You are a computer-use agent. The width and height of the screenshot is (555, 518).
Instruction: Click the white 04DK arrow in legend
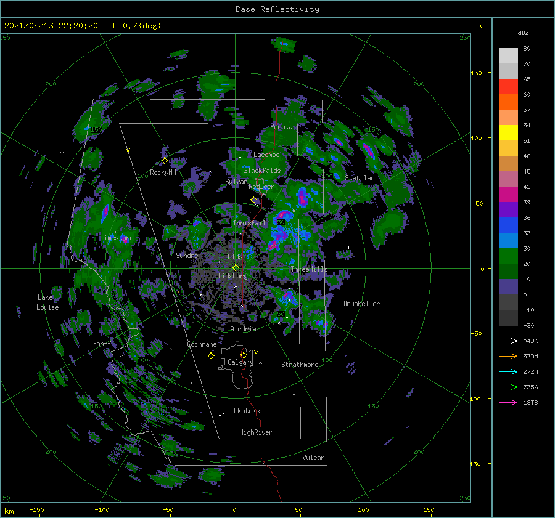508,341
